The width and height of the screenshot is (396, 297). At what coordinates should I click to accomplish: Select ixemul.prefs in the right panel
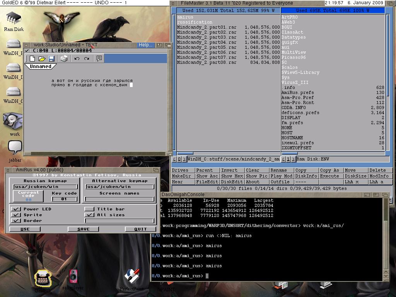point(333,143)
